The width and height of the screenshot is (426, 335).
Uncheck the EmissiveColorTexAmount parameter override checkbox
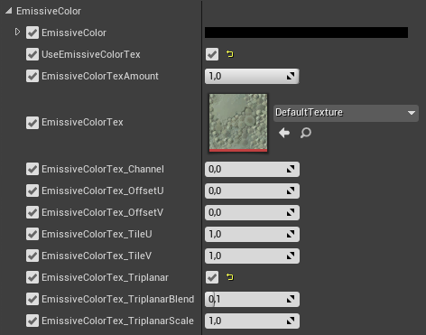[32, 76]
